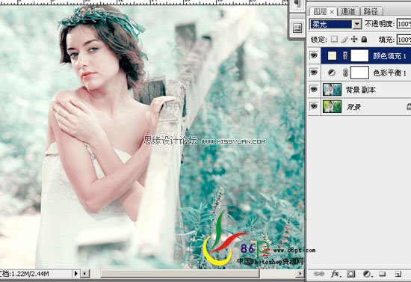Click the mask link icon on 颜色填充 1
The height and width of the screenshot is (282, 411).
[x=345, y=55]
